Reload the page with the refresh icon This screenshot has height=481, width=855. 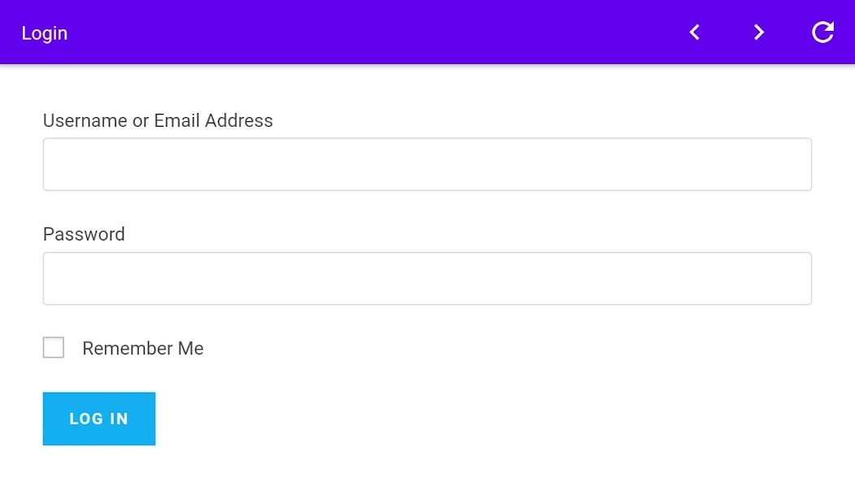point(822,32)
